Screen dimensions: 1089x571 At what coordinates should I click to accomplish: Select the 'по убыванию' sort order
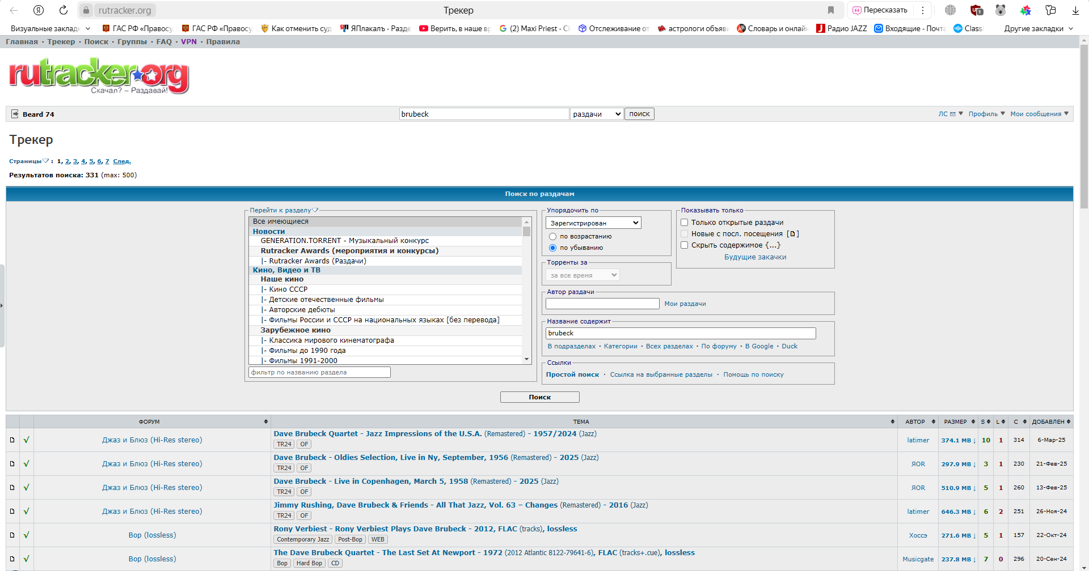pos(552,248)
